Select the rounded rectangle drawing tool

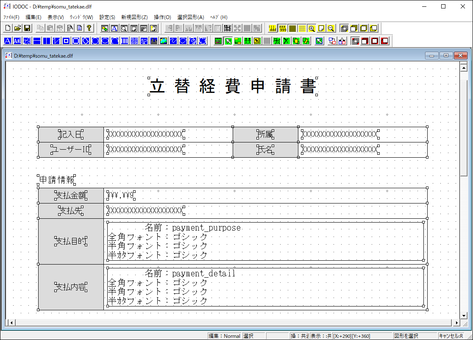pos(76,41)
